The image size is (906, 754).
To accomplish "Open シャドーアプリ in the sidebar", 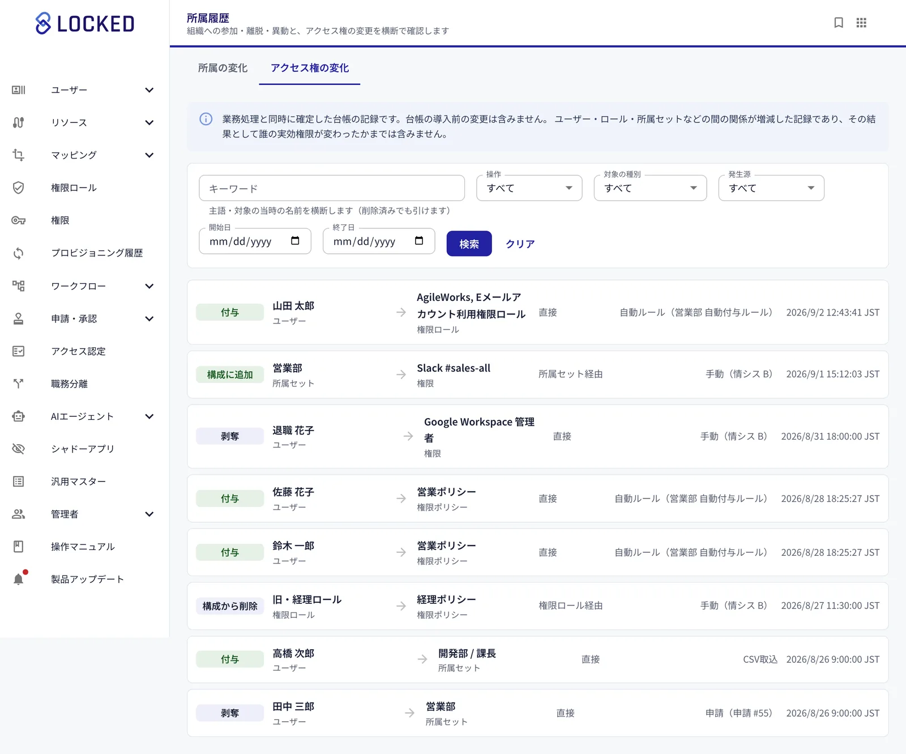I will [x=83, y=449].
